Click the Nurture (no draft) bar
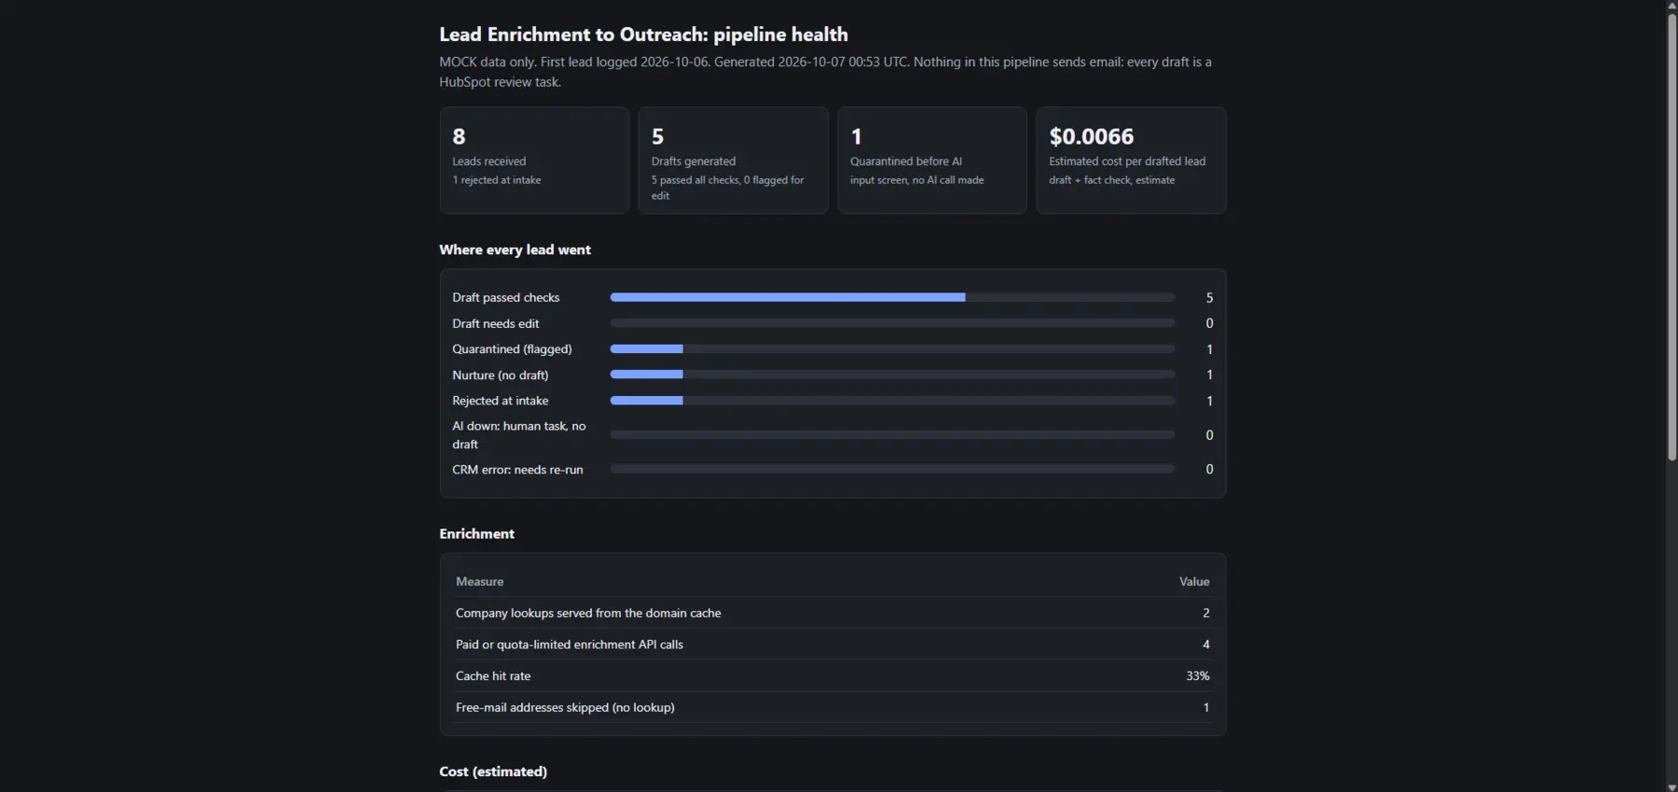Screen dimensions: 1678x792 (892, 375)
